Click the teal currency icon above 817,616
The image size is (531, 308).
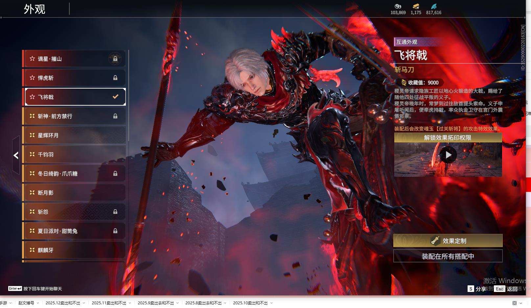click(434, 6)
